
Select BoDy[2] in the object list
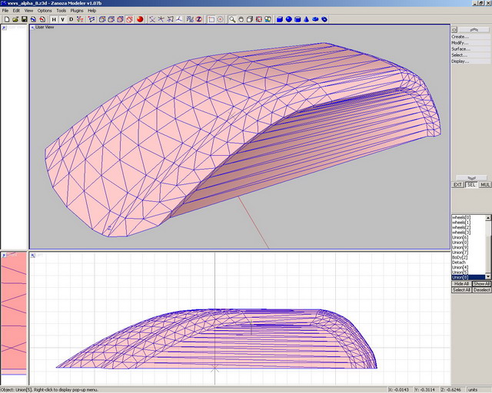click(x=460, y=257)
